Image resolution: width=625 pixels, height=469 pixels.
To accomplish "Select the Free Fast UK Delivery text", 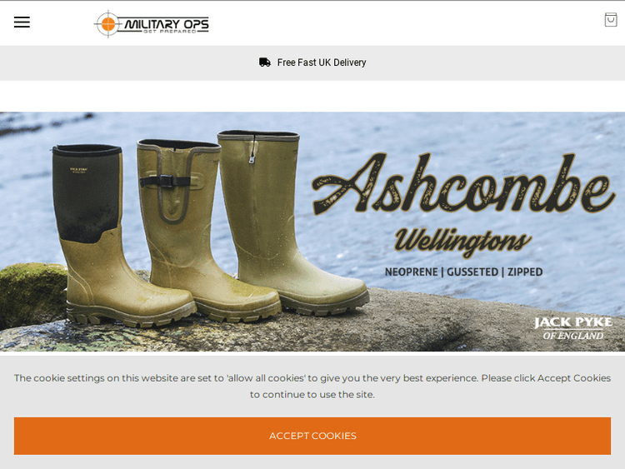I will (322, 62).
